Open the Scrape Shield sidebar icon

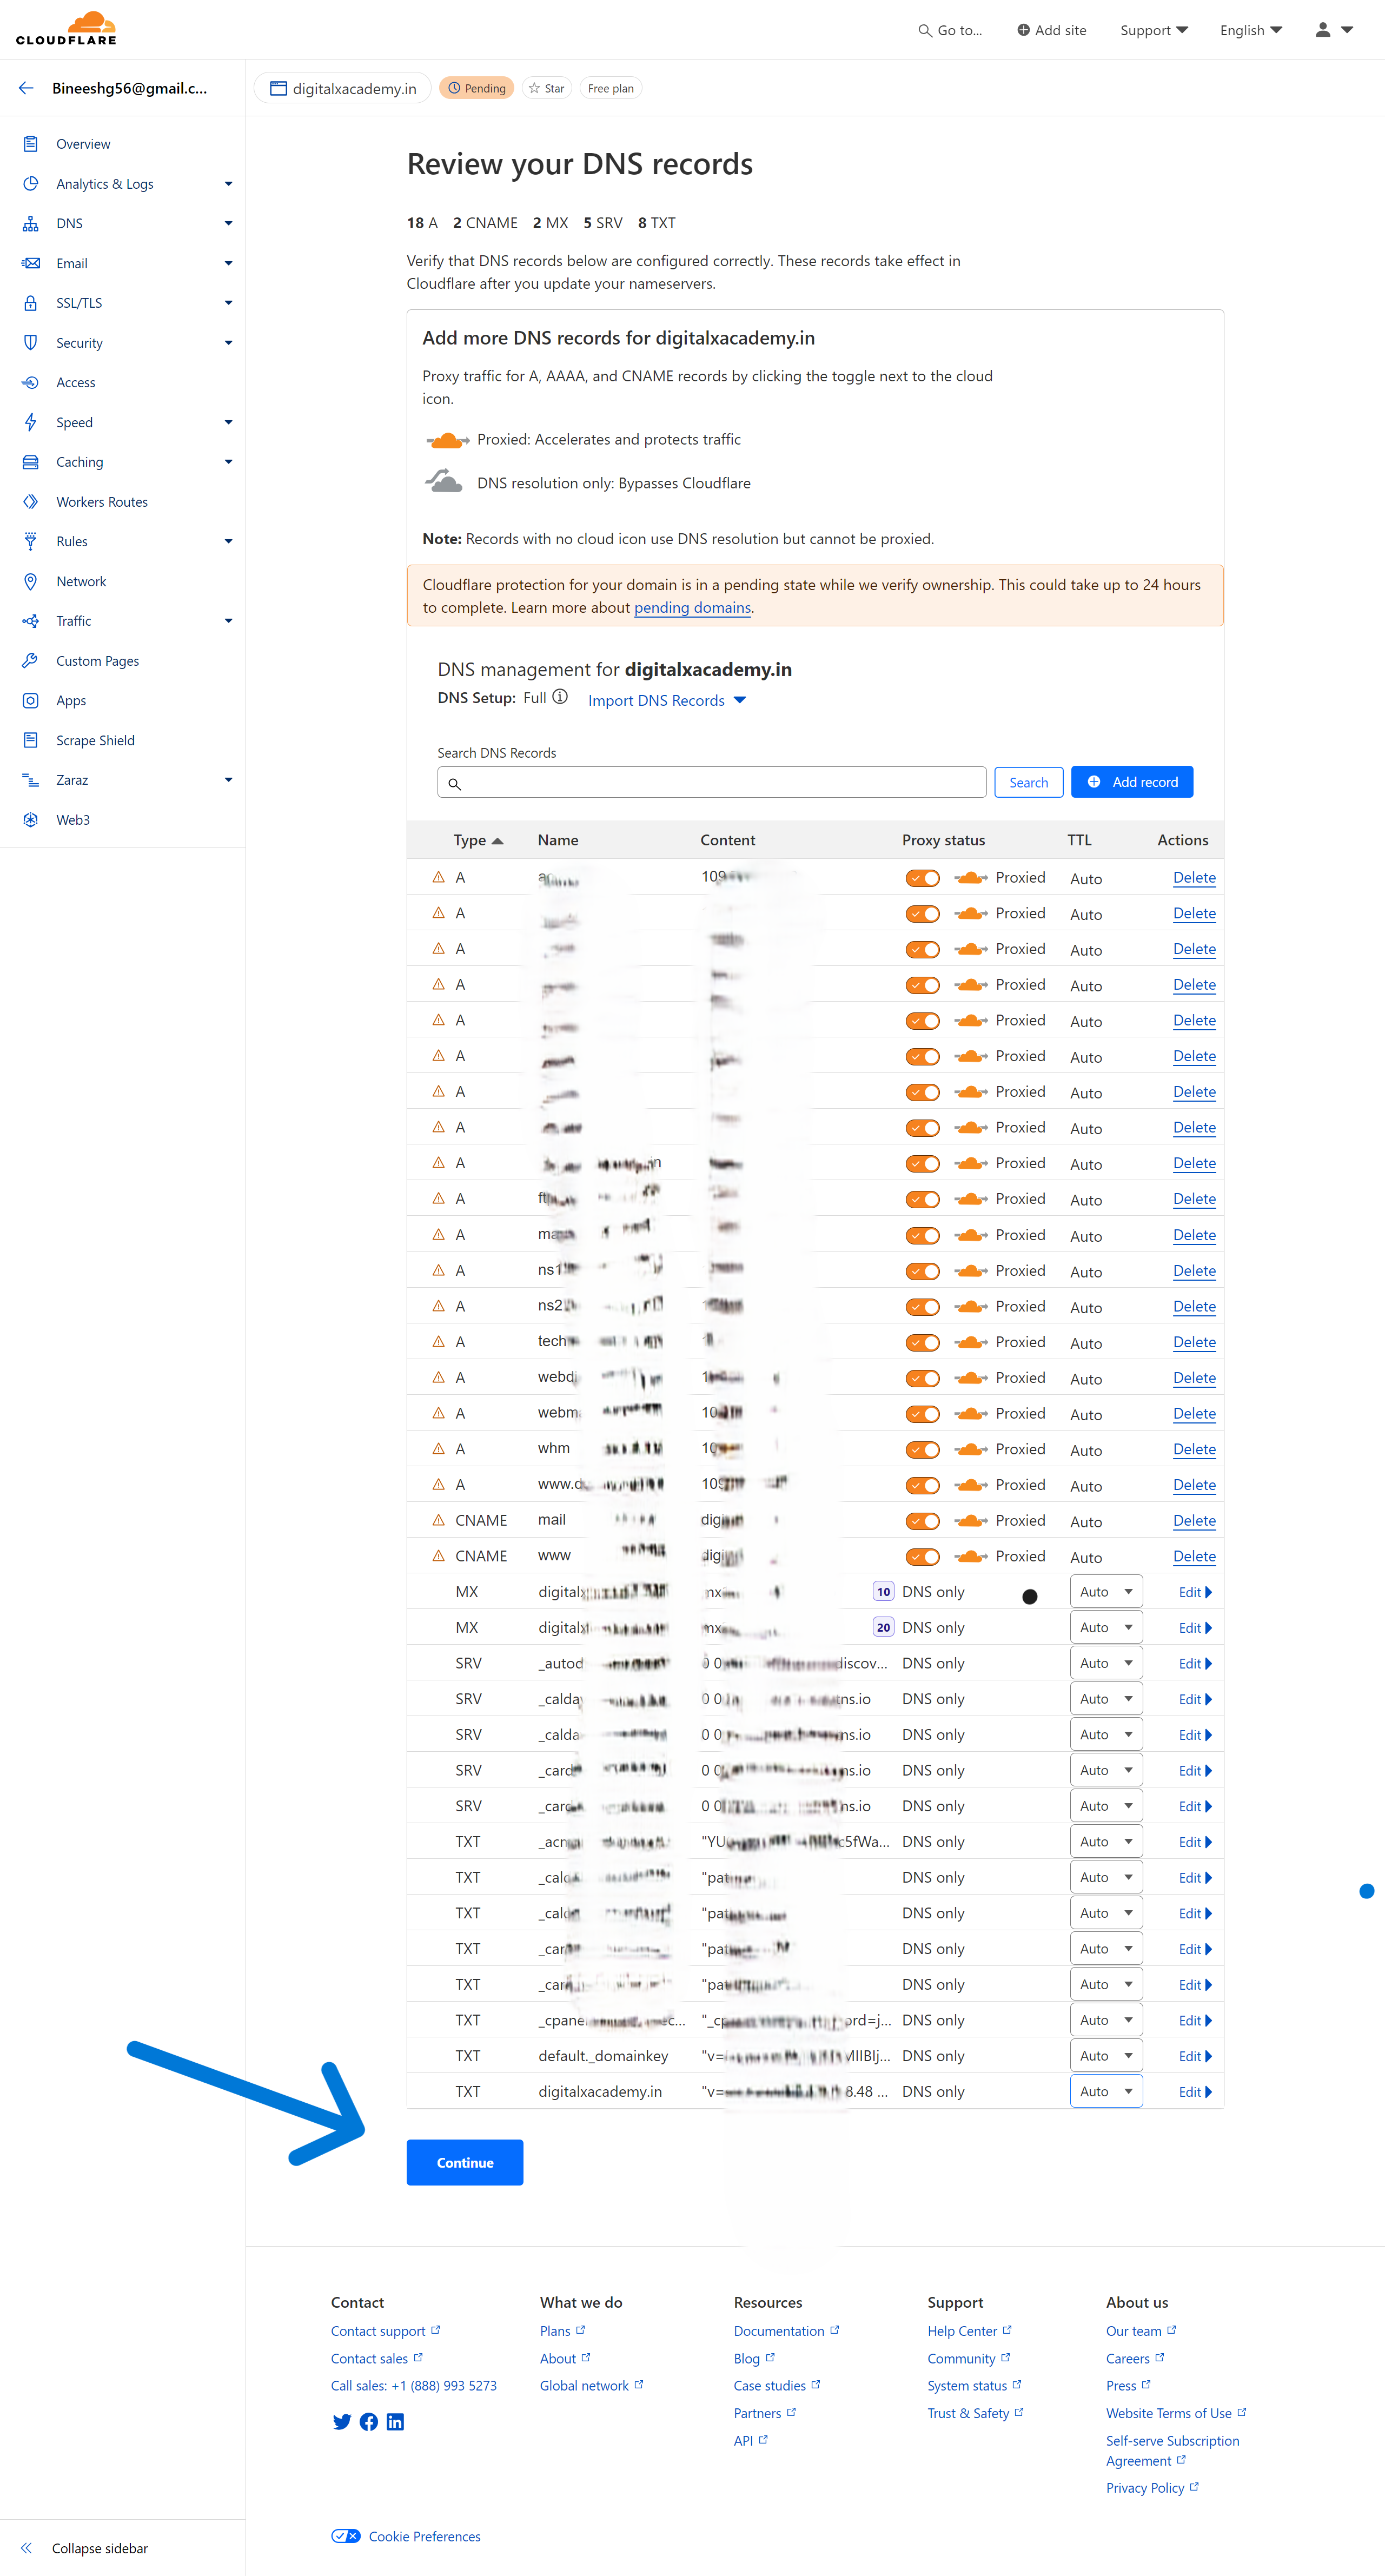coord(31,740)
